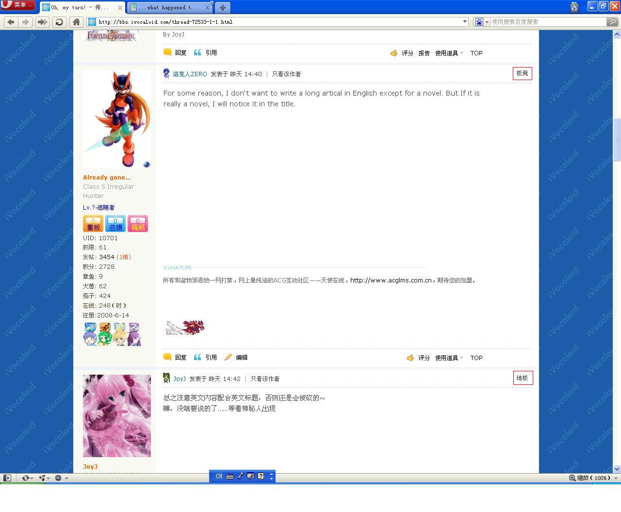Focus the address bar URL field
The image size is (621, 512).
[278, 22]
